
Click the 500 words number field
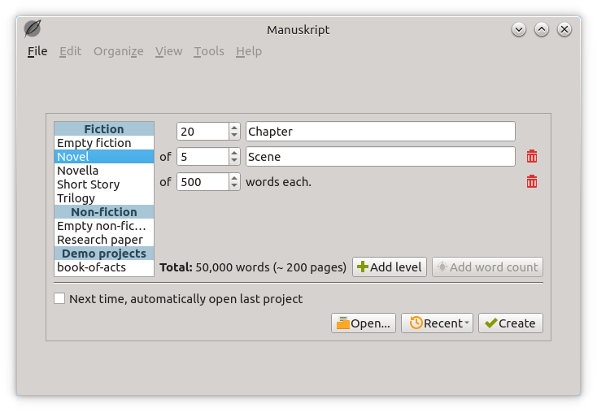(x=203, y=182)
